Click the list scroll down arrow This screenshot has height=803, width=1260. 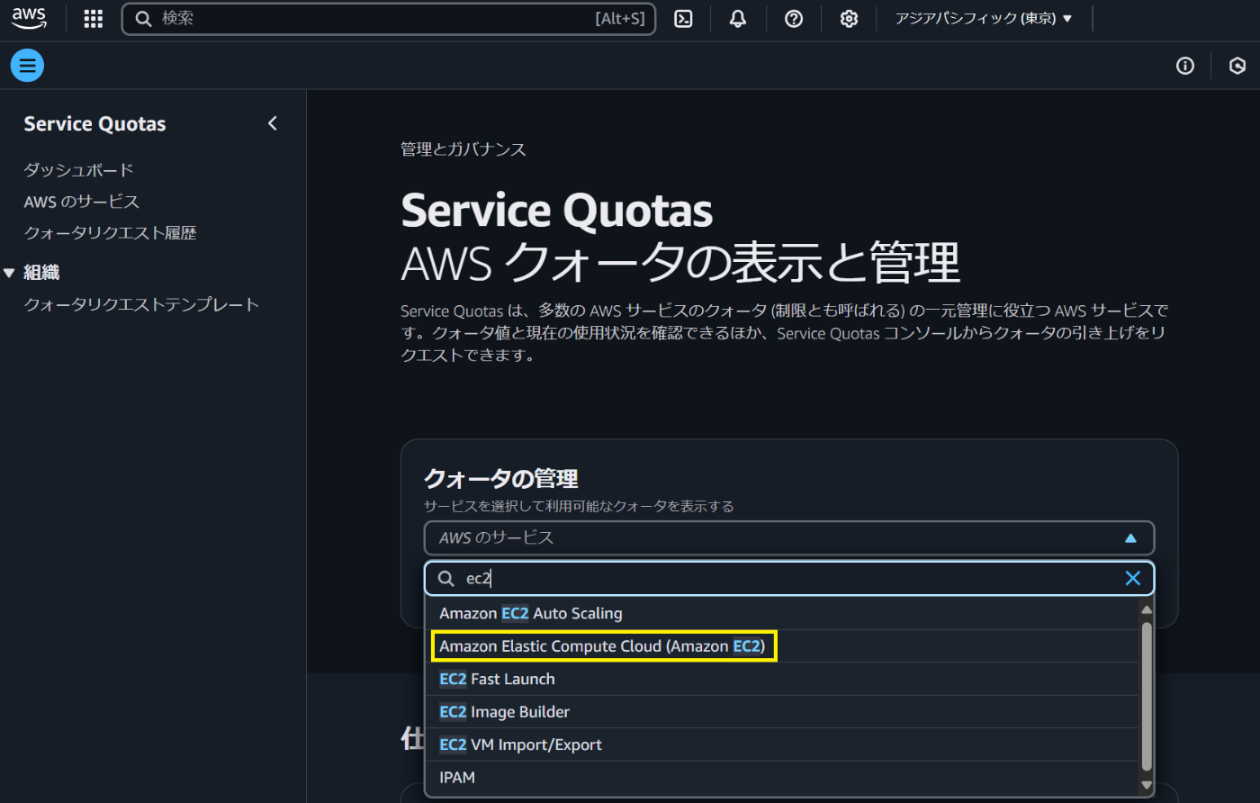point(1147,785)
